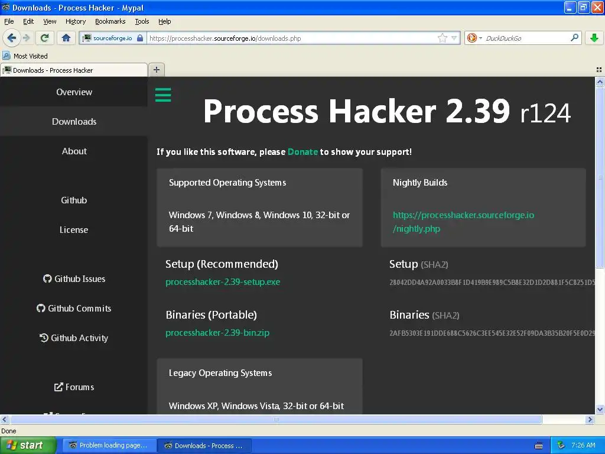Open the Windows start button
Image resolution: width=605 pixels, height=454 pixels.
coord(28,446)
